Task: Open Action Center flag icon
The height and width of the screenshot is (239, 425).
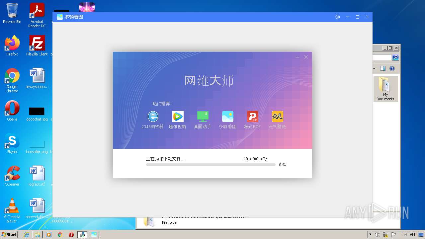Action: [393, 235]
